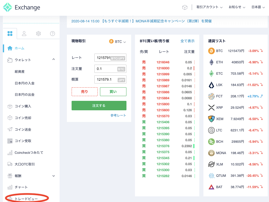Click the Coincheckつみたて blocks icon

pyautogui.click(x=10, y=153)
